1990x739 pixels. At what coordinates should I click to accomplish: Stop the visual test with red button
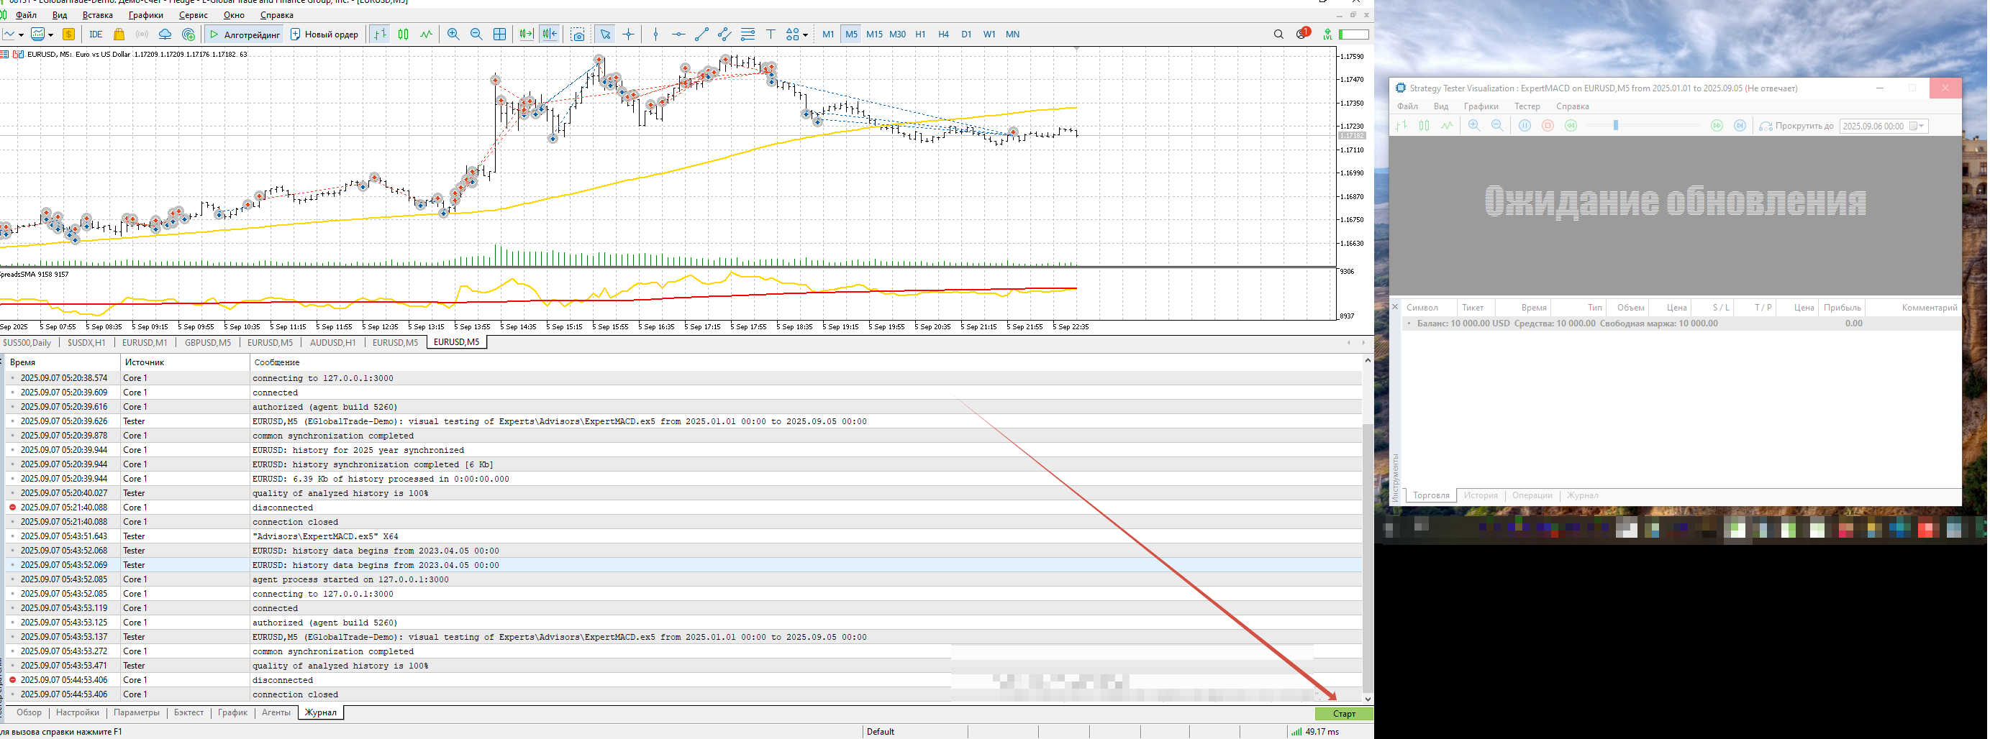[1548, 126]
